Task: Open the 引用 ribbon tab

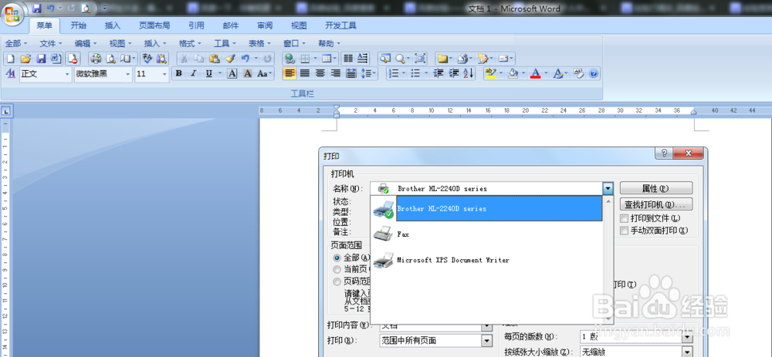Action: [196, 26]
